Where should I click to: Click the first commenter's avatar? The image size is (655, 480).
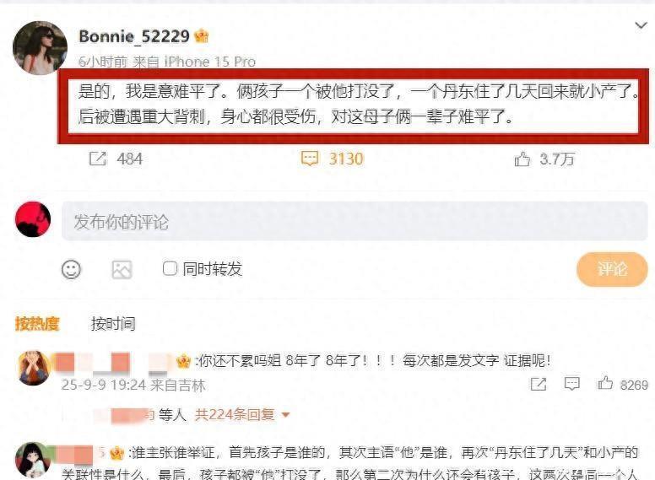click(33, 368)
